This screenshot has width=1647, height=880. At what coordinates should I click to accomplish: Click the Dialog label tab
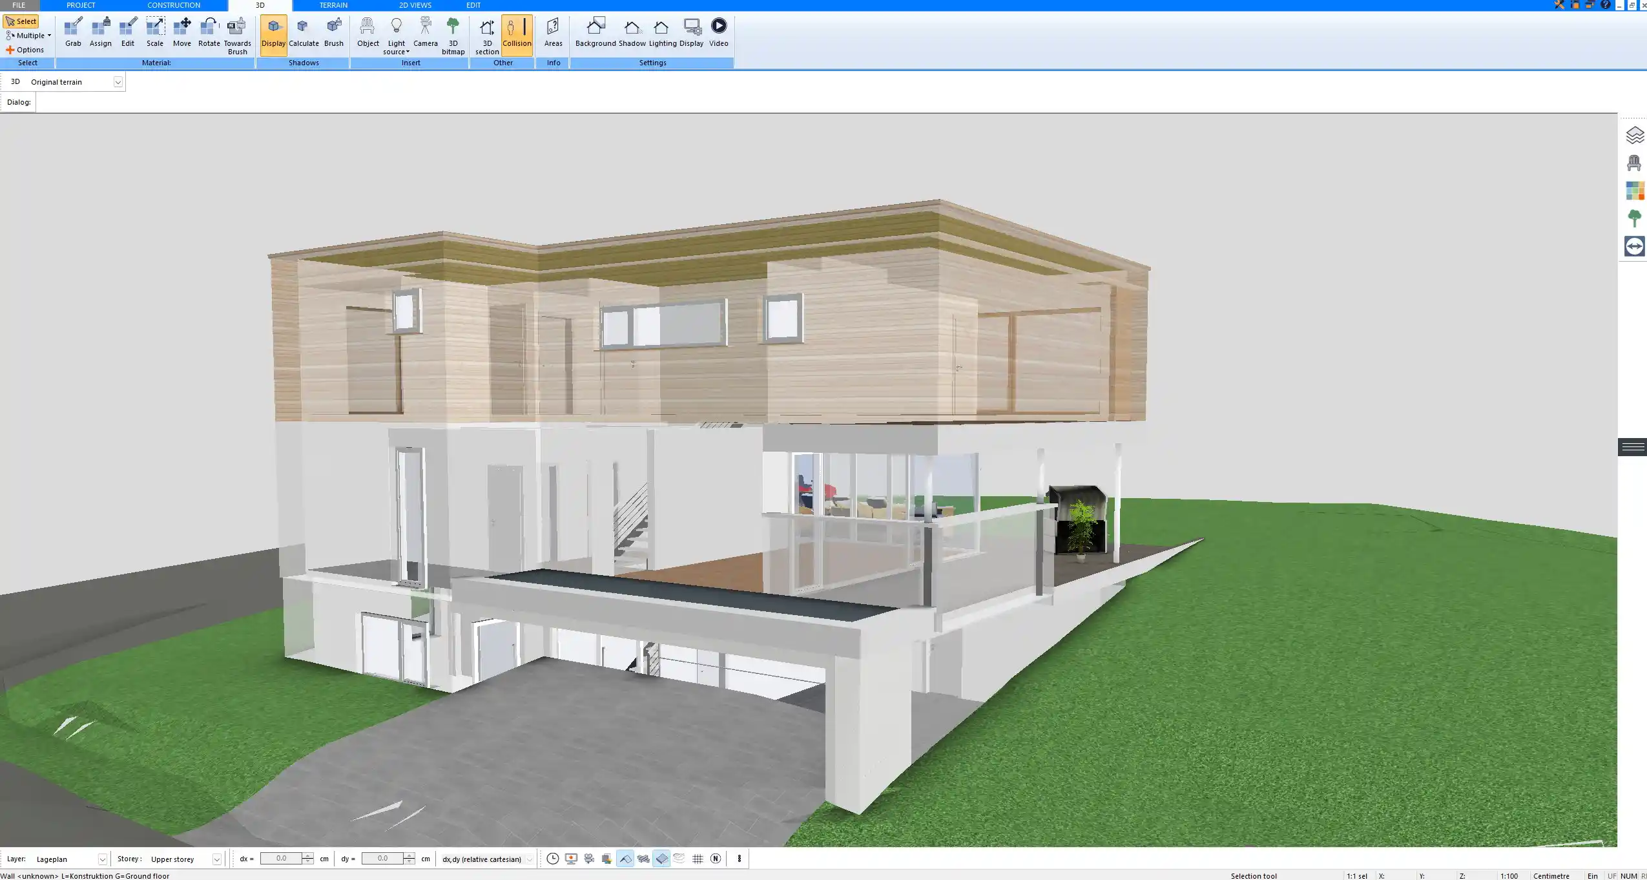click(x=19, y=102)
